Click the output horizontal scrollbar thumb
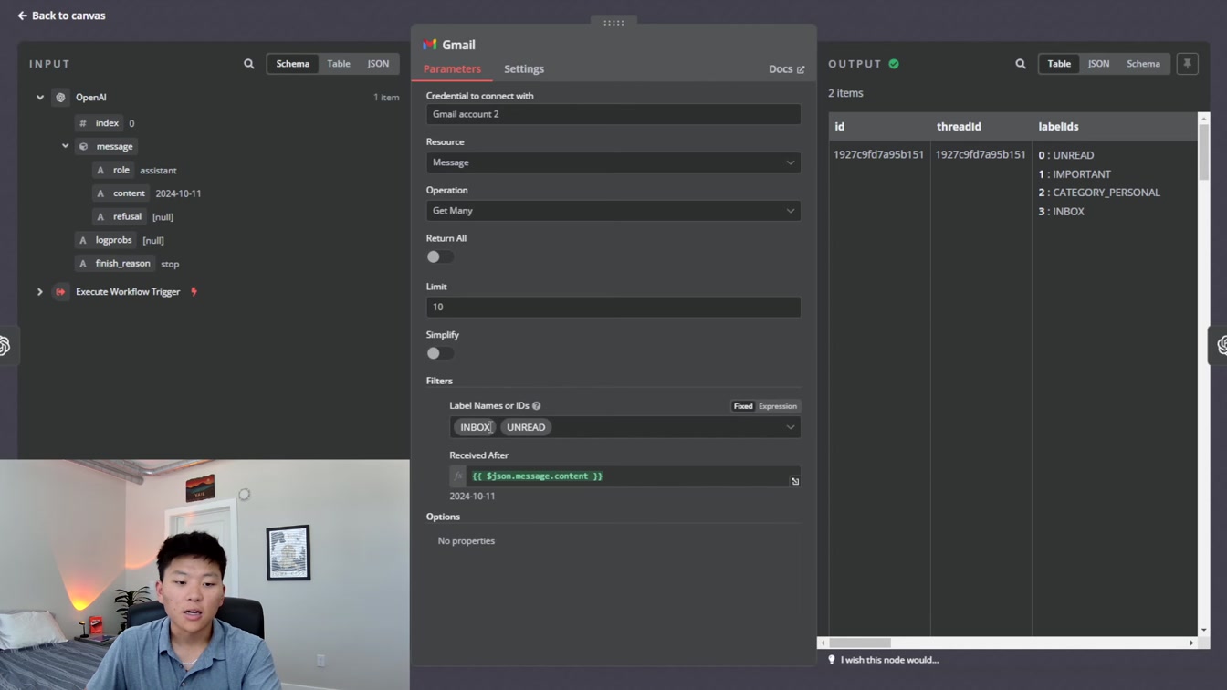The width and height of the screenshot is (1227, 690). 860,643
